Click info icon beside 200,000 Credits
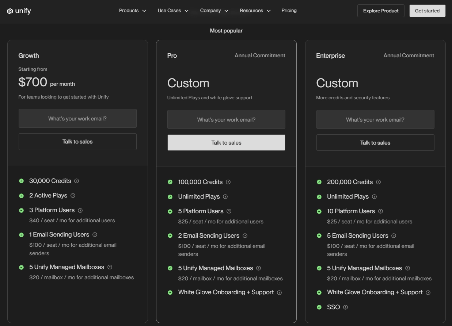Image resolution: width=452 pixels, height=326 pixels. [x=378, y=182]
